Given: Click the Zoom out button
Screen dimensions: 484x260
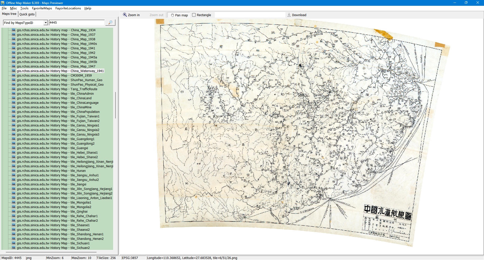Looking at the screenshot, I should [x=156, y=15].
